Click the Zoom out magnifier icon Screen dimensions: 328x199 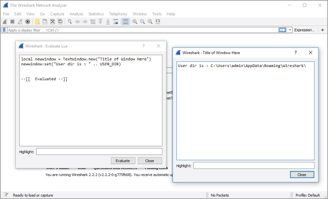coord(142,21)
